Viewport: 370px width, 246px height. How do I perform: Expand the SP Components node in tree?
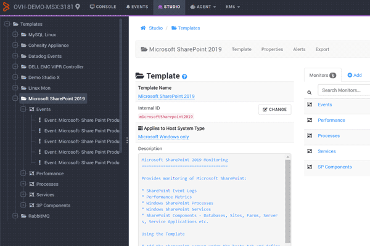pos(23,205)
